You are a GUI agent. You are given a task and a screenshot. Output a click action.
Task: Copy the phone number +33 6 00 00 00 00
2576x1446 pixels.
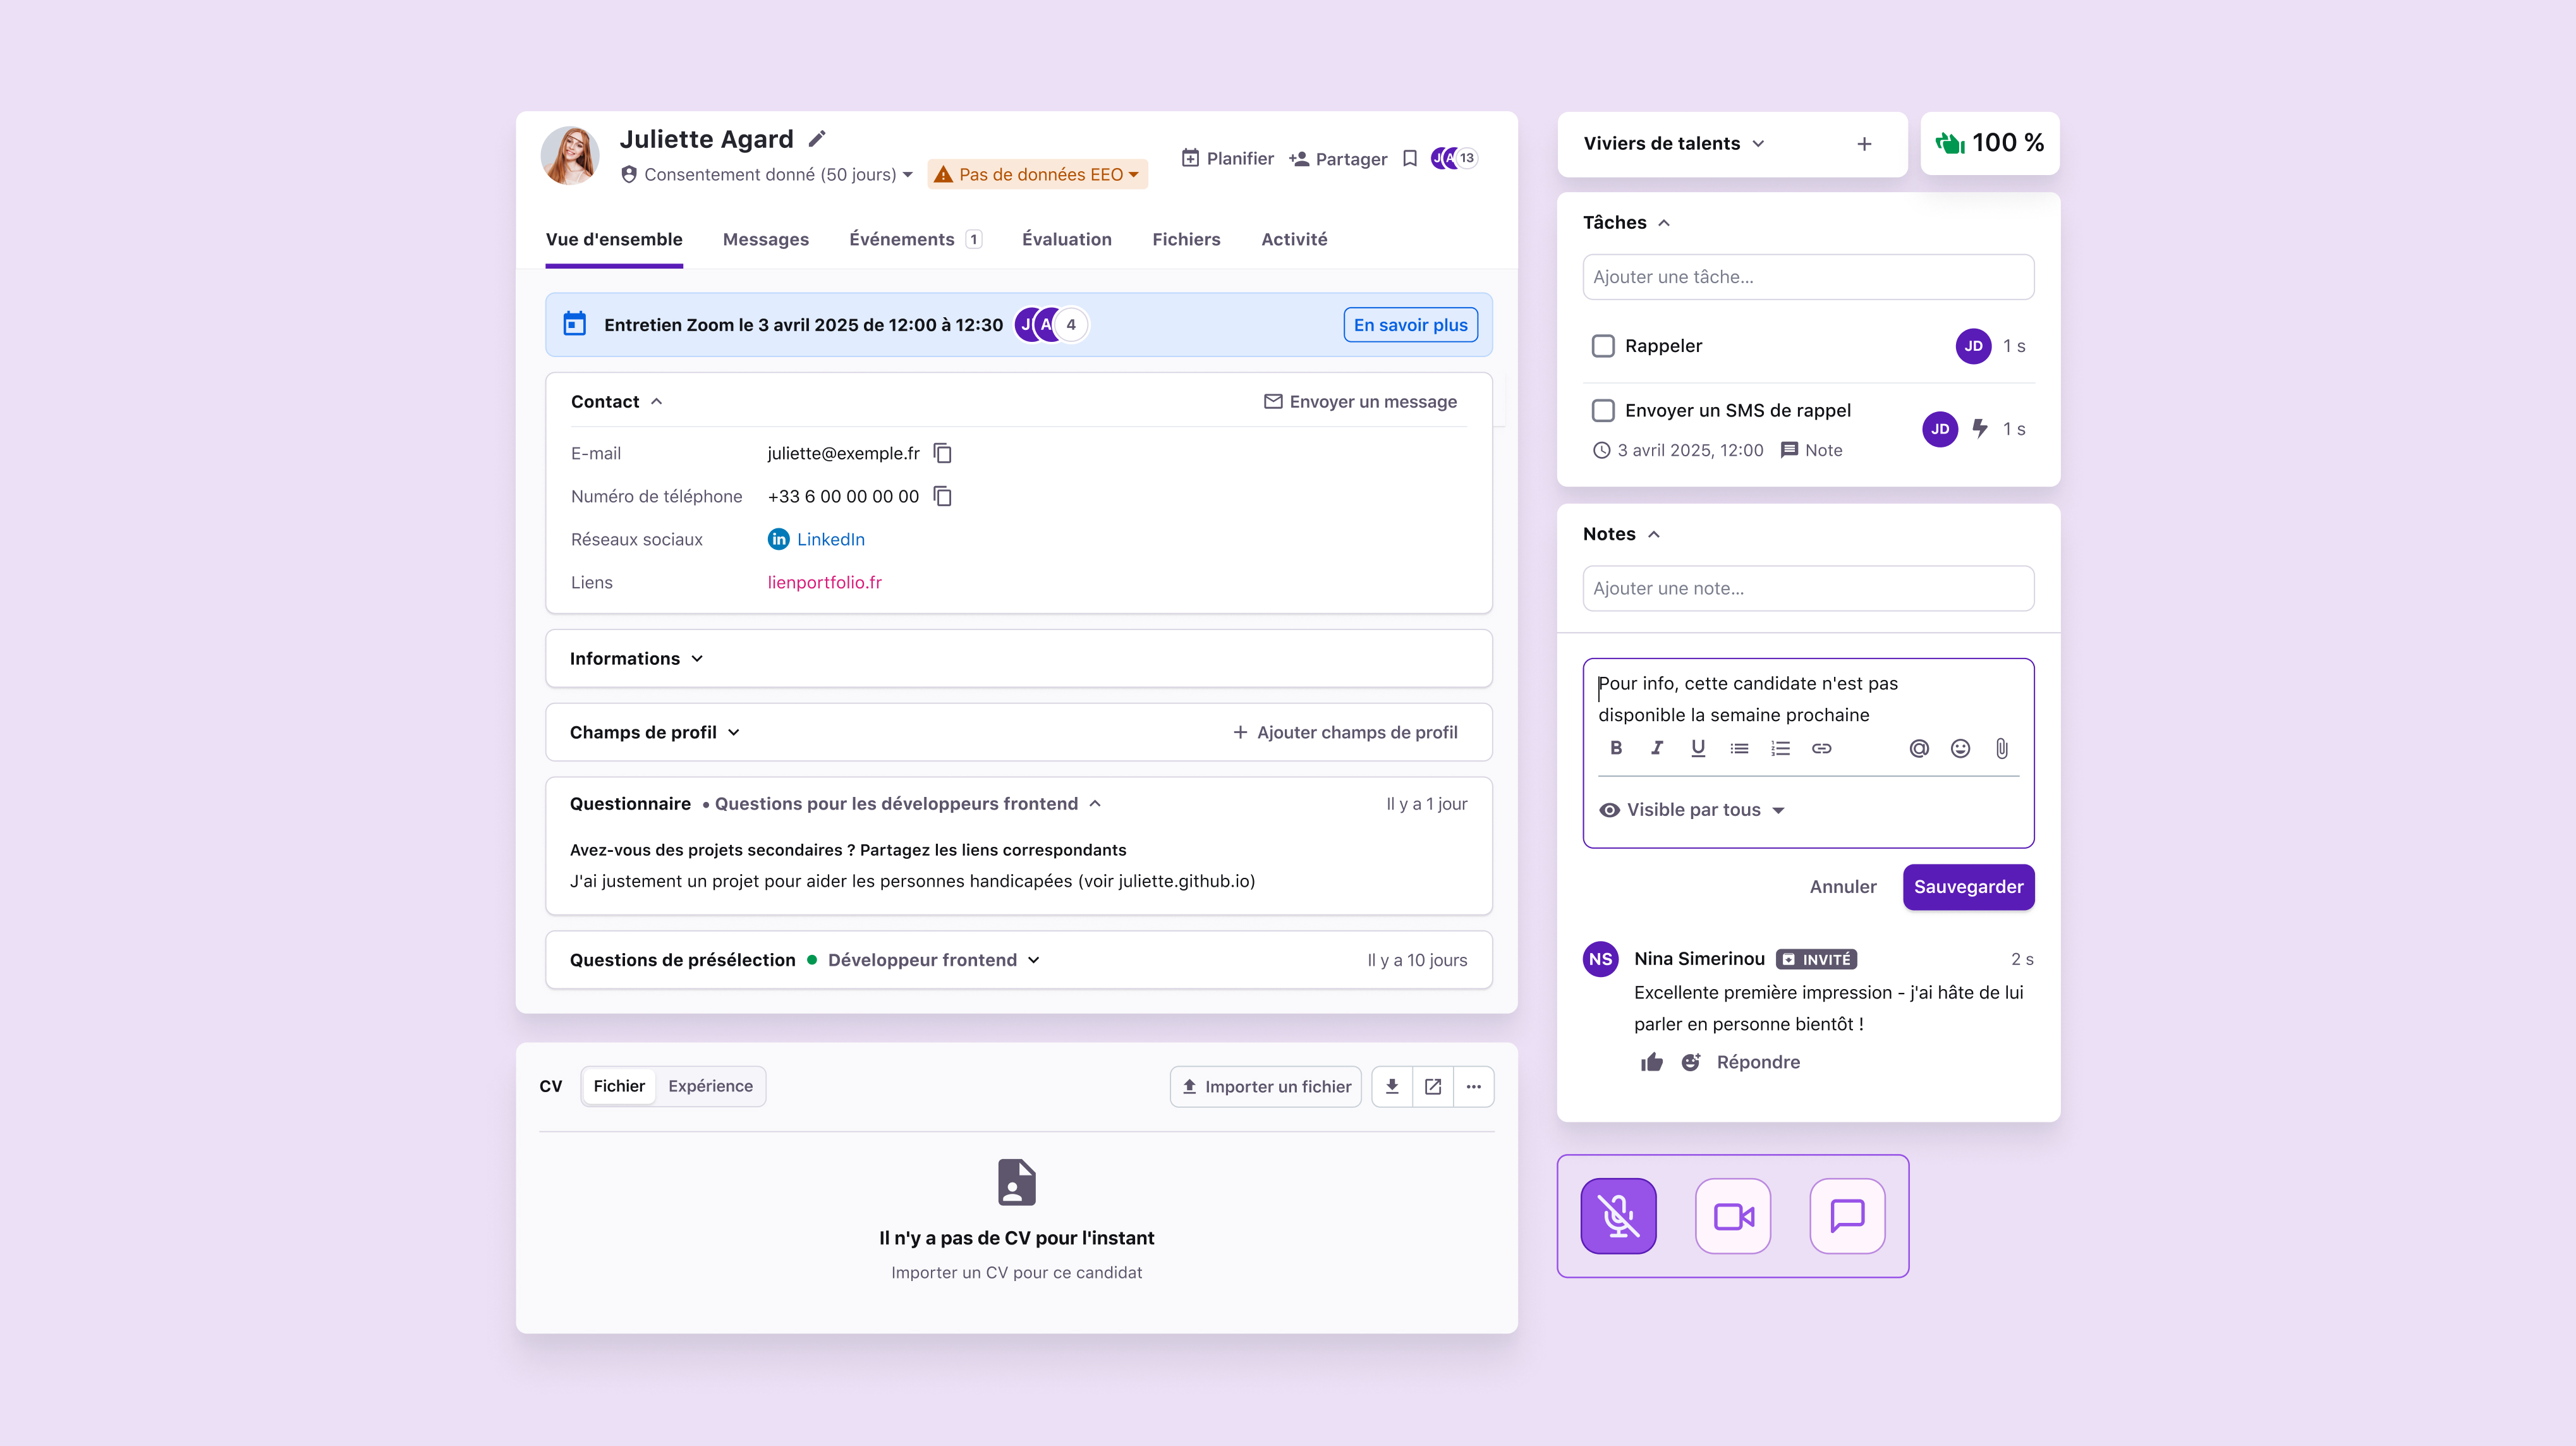click(x=942, y=496)
